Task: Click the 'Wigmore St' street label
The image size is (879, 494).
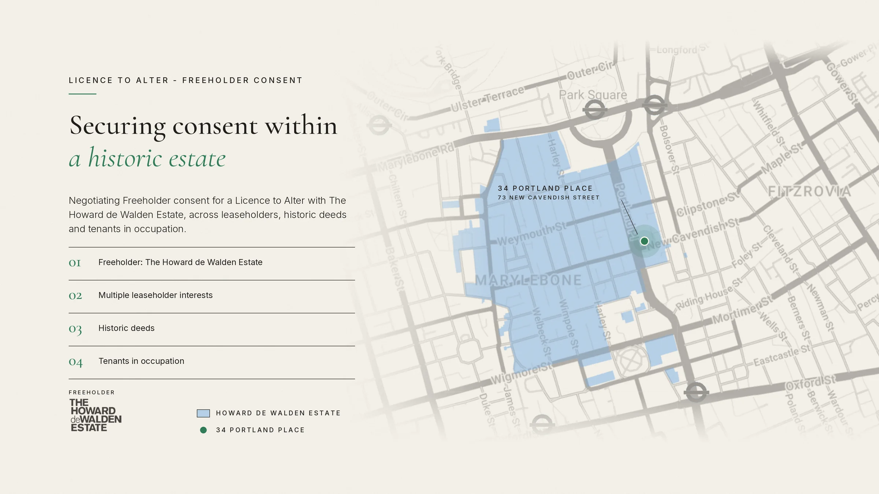Action: pyautogui.click(x=522, y=373)
